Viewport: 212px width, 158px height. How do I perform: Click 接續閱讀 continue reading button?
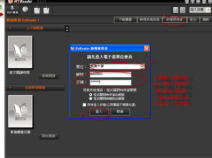(x=49, y=76)
